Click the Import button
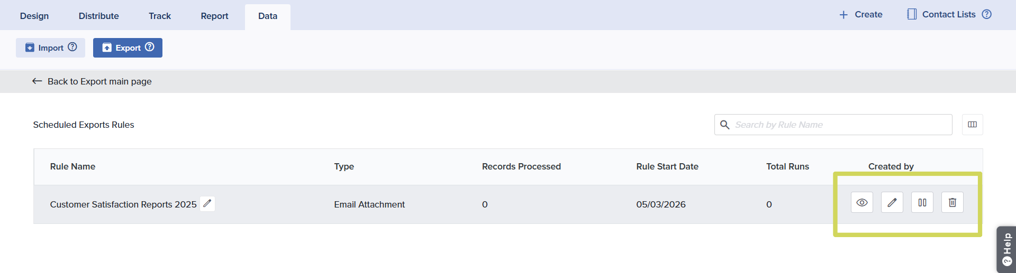The width and height of the screenshot is (1016, 273). (45, 48)
